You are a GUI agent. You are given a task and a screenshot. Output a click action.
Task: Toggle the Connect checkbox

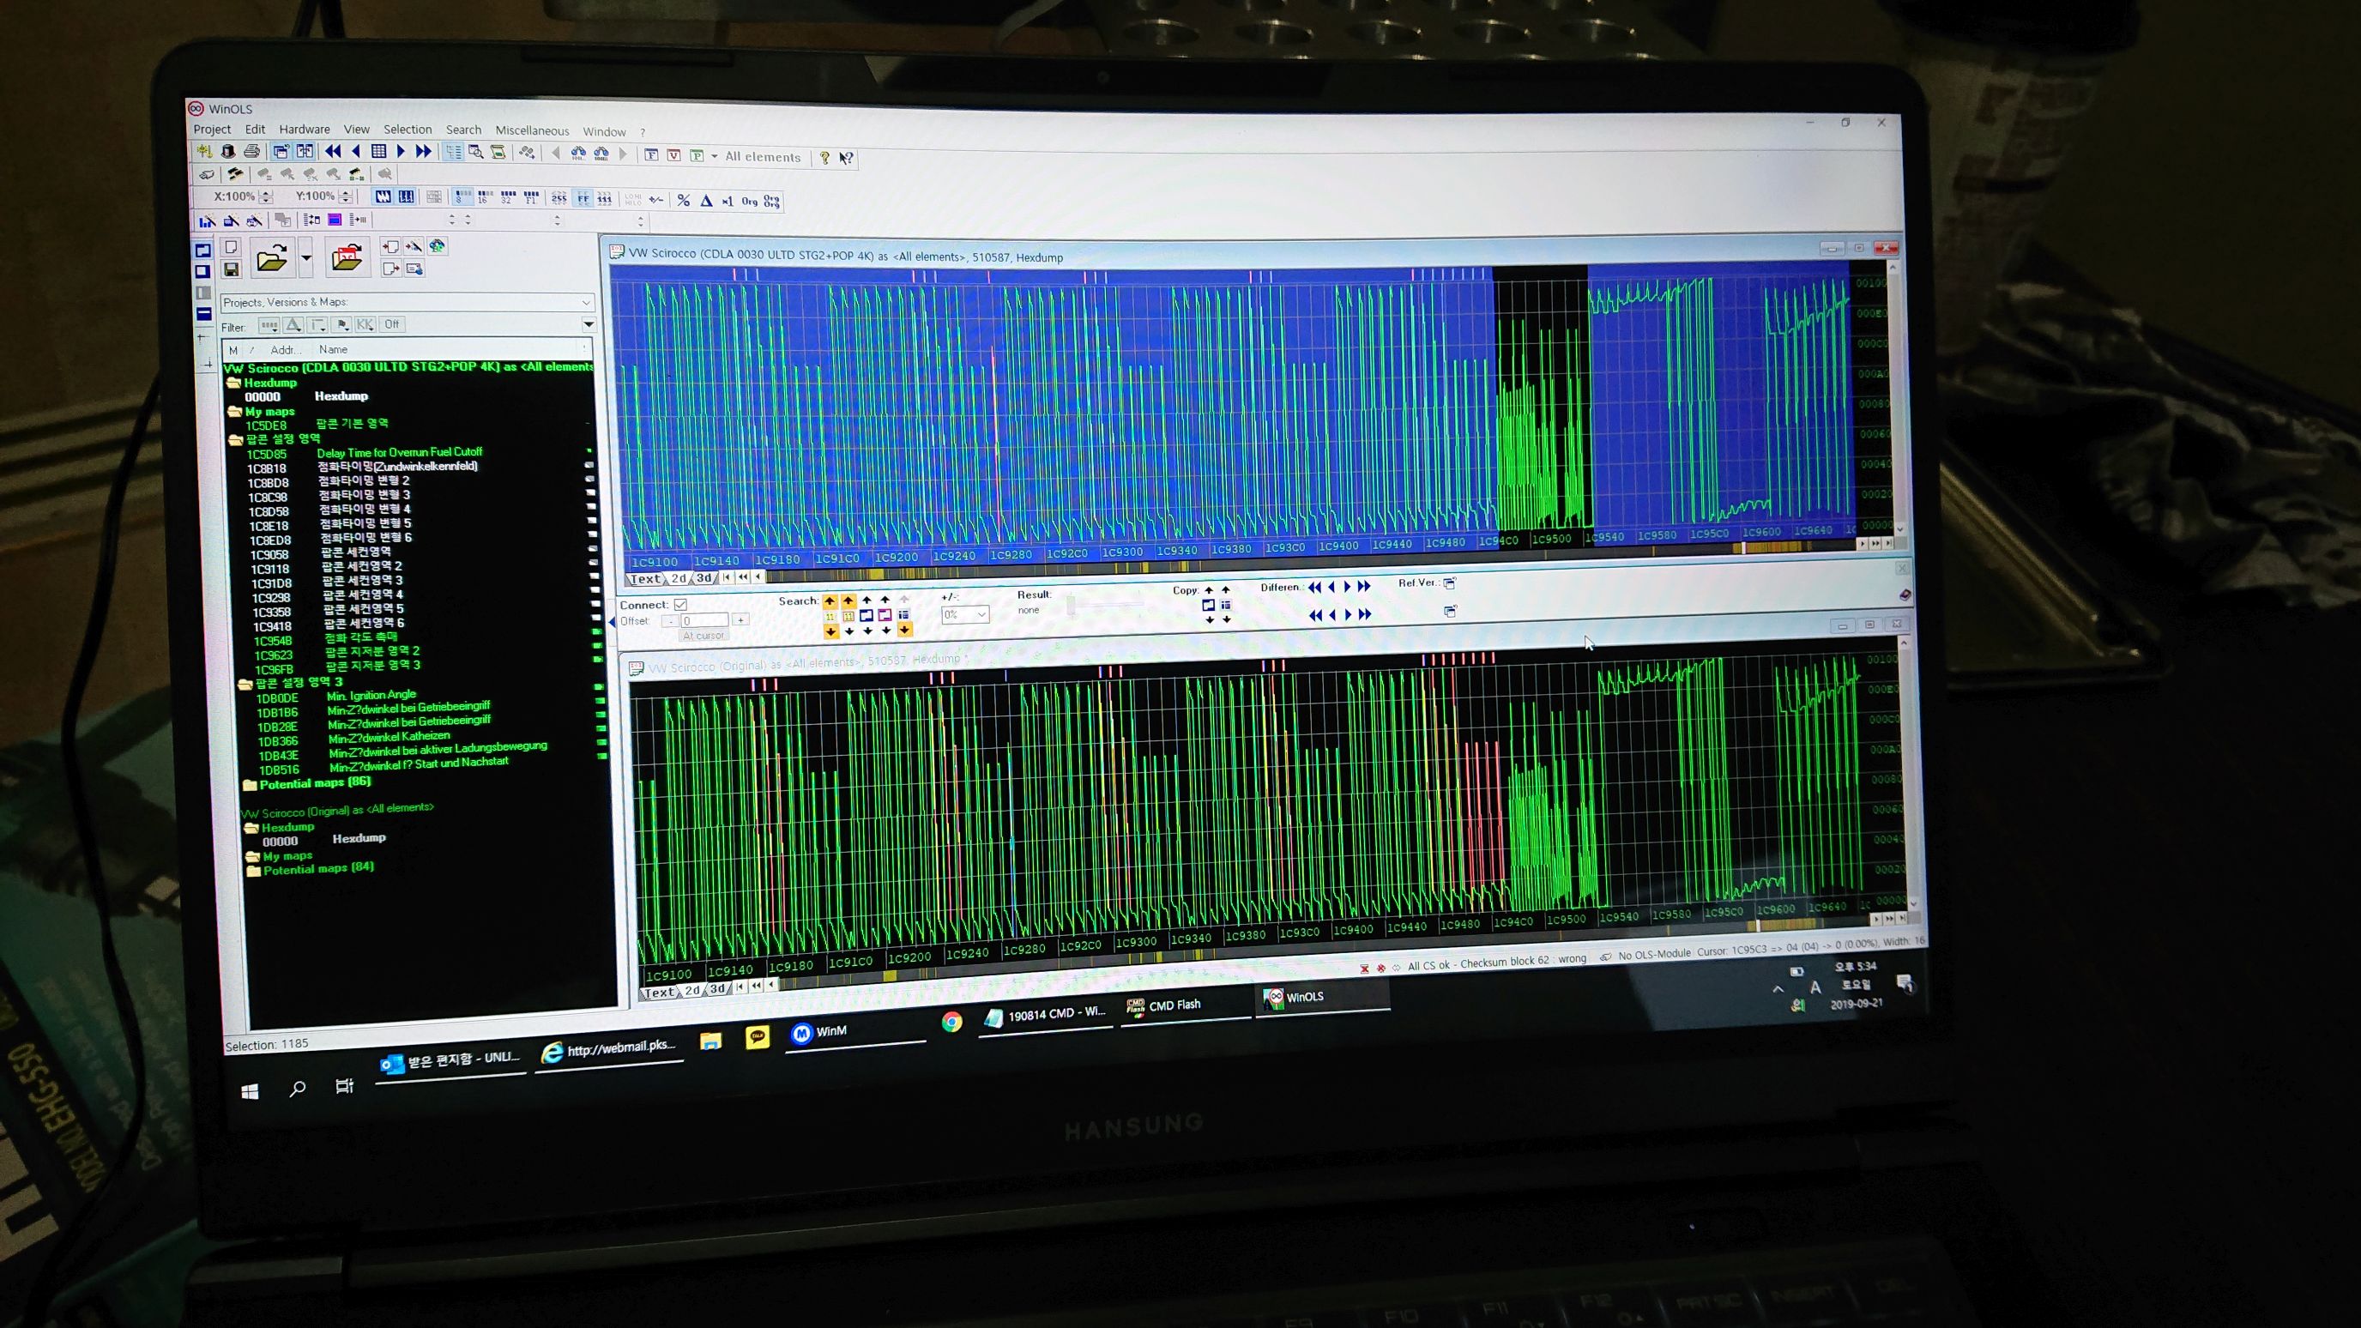[680, 604]
